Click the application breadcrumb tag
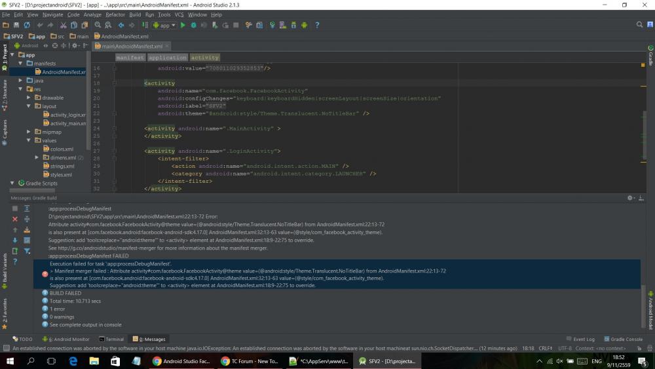The image size is (655, 369). [168, 58]
